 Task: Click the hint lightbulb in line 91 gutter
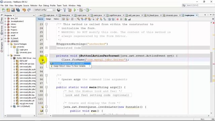click(x=42, y=60)
